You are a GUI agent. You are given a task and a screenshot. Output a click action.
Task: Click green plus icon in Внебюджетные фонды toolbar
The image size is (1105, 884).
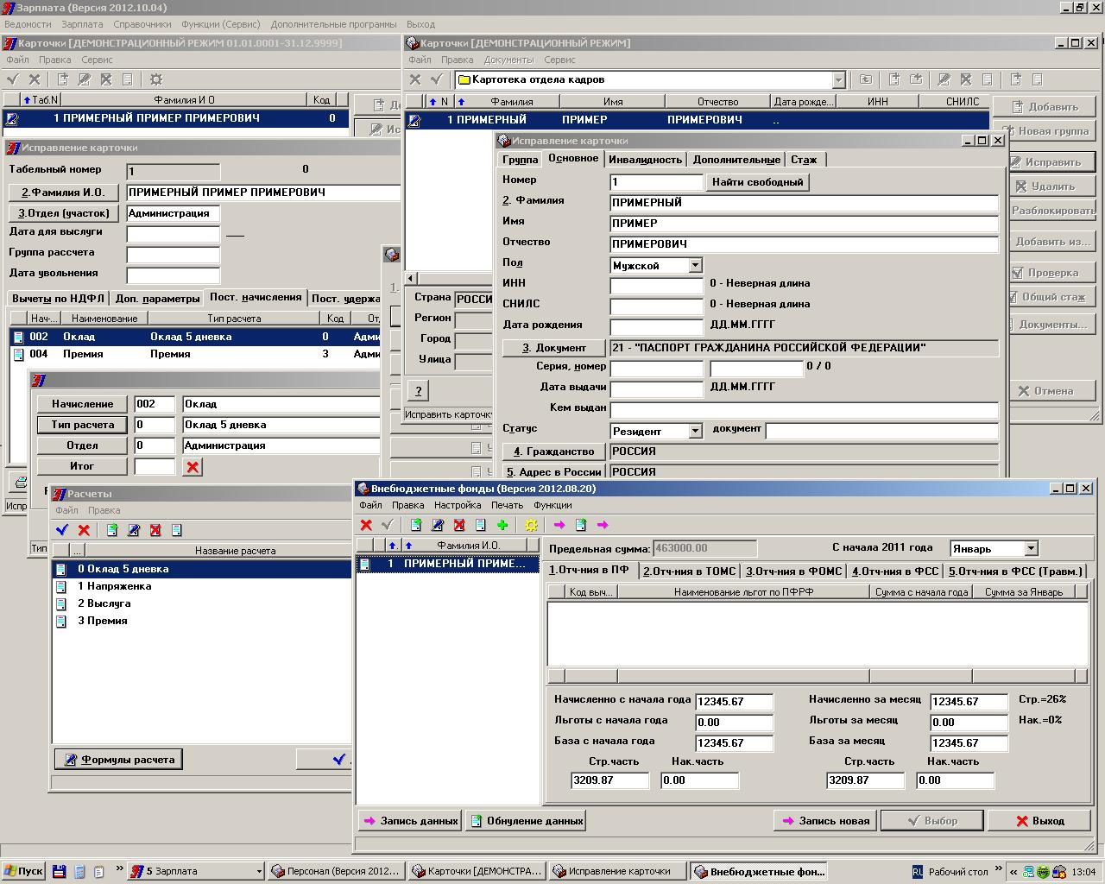tap(502, 525)
